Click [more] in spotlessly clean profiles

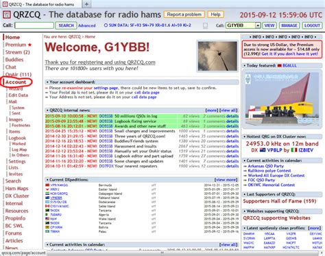[314, 228]
